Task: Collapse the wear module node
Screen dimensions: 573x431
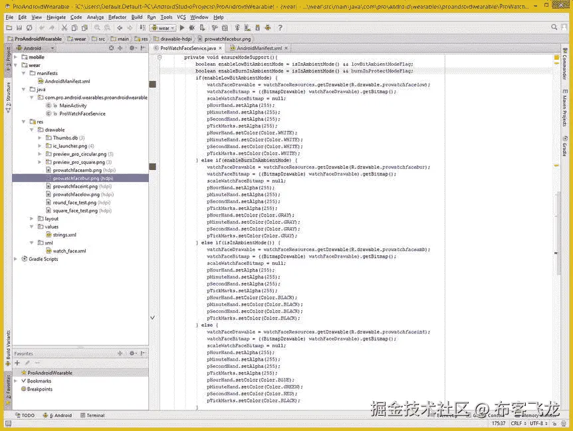Action: pos(15,65)
